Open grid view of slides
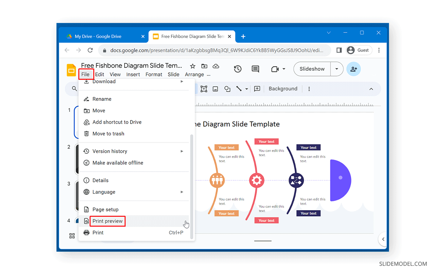Image resolution: width=445 pixels, height=275 pixels. [72, 236]
